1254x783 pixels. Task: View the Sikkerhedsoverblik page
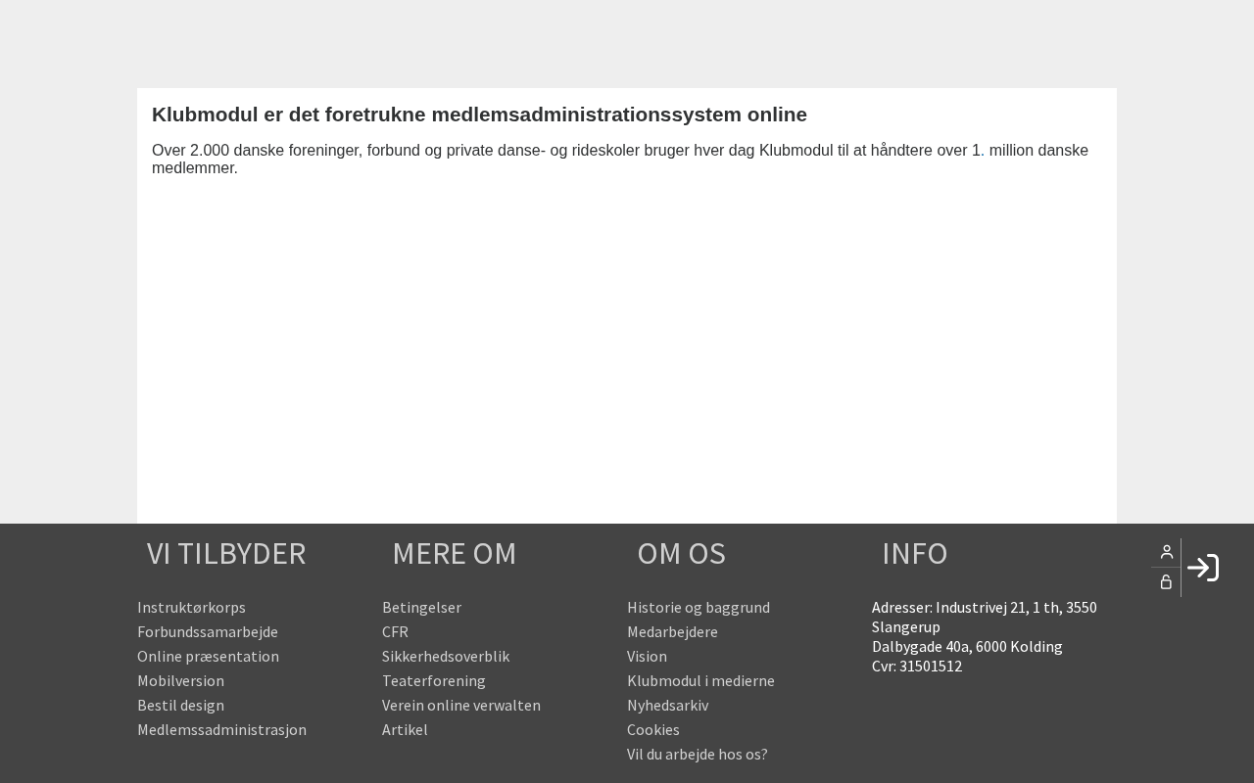pos(446,656)
